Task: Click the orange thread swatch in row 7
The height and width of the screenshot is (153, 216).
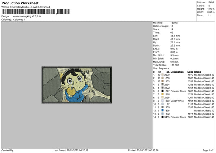Action: pos(162,94)
